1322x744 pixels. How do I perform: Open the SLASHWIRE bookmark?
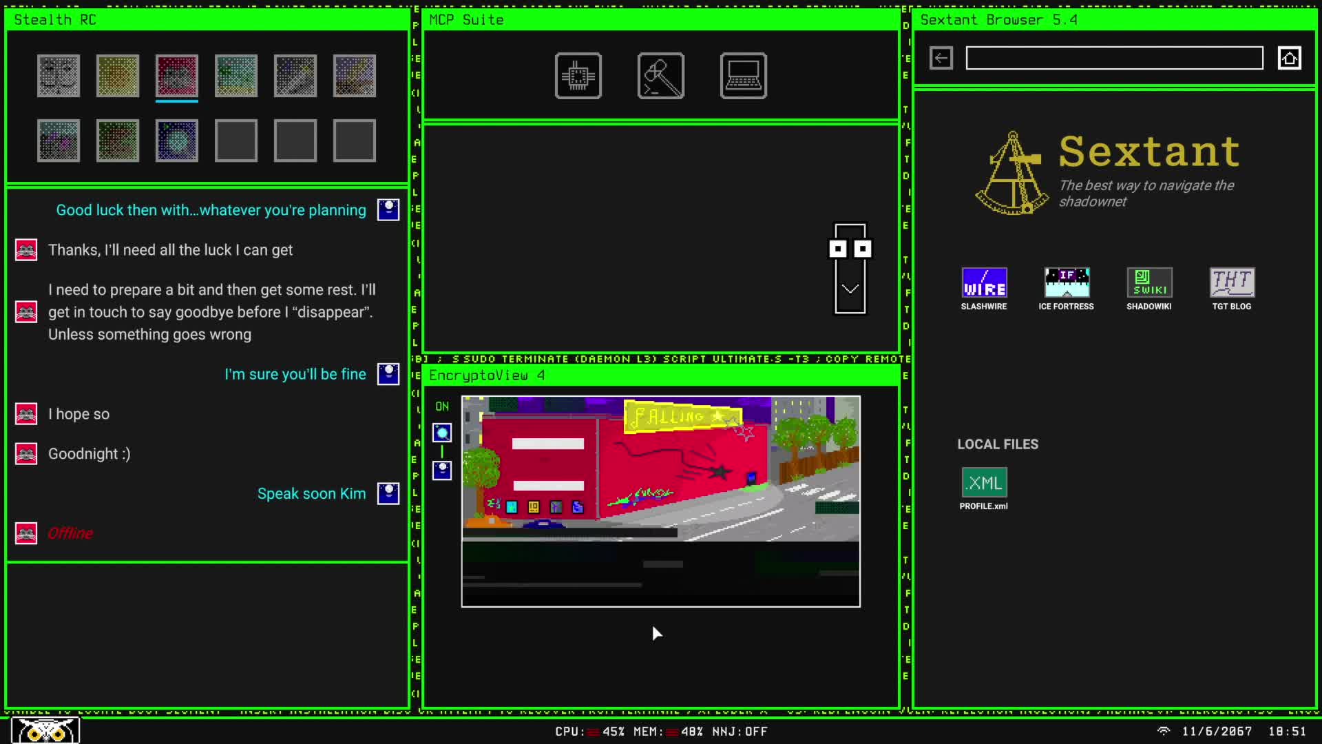coord(984,289)
